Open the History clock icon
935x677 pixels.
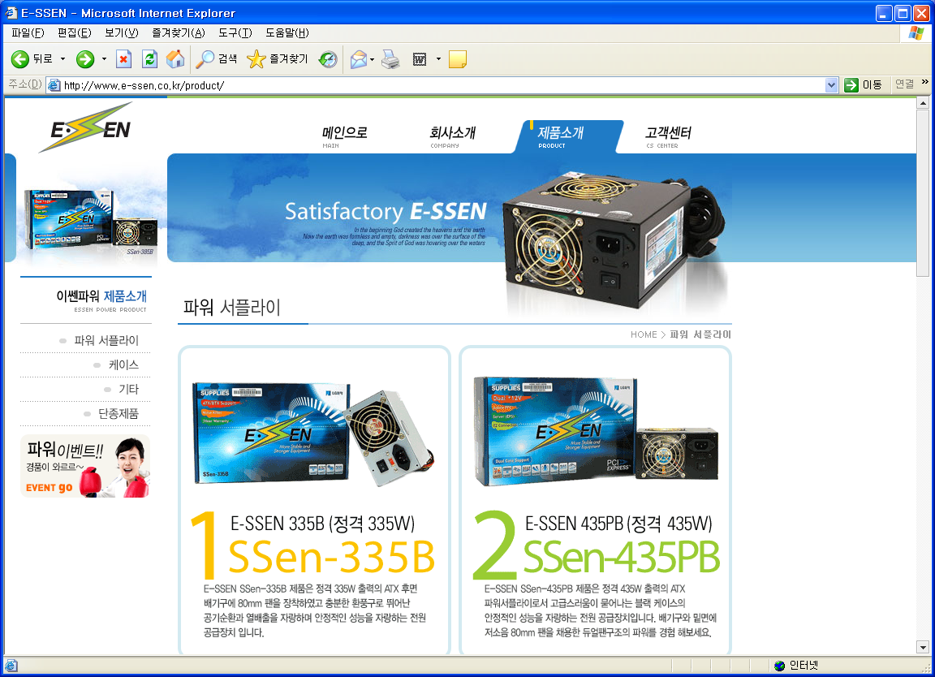coord(328,59)
